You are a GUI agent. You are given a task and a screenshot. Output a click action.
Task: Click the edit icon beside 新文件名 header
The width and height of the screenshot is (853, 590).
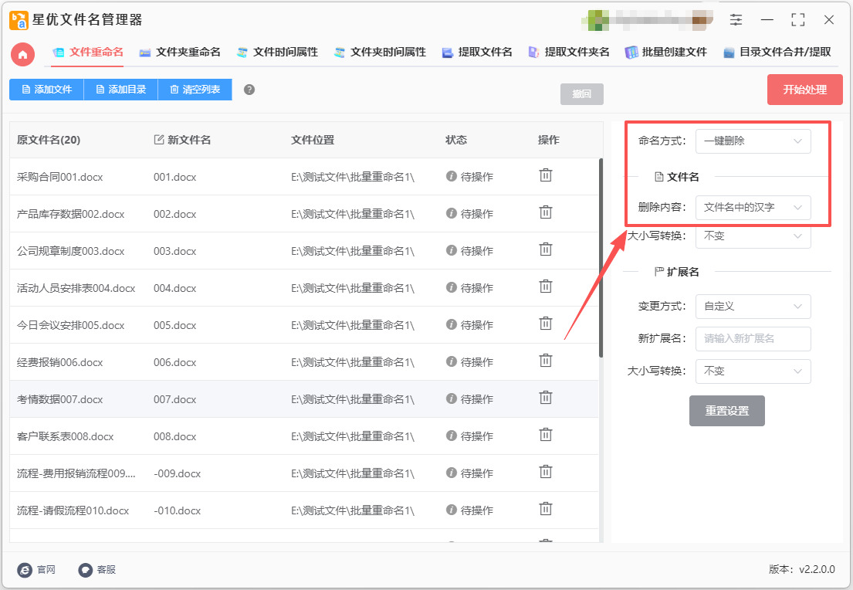tap(159, 140)
